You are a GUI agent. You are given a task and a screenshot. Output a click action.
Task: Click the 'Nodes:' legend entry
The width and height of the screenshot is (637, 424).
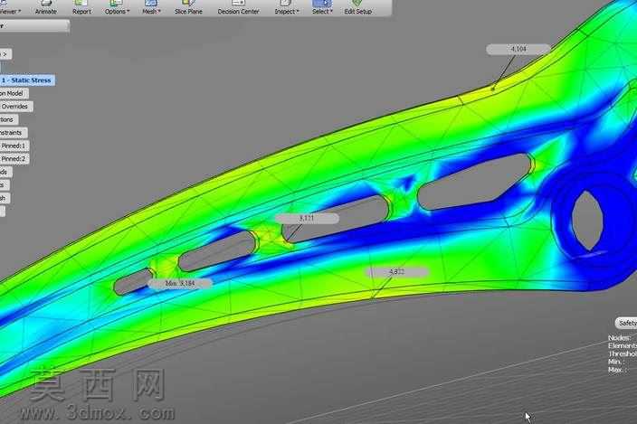619,337
